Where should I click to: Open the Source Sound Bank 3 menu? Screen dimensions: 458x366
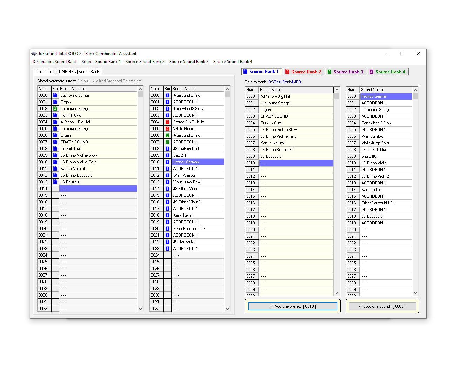click(x=189, y=62)
